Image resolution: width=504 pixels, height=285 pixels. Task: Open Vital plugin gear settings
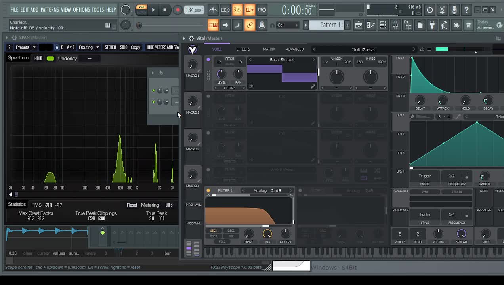tap(191, 38)
